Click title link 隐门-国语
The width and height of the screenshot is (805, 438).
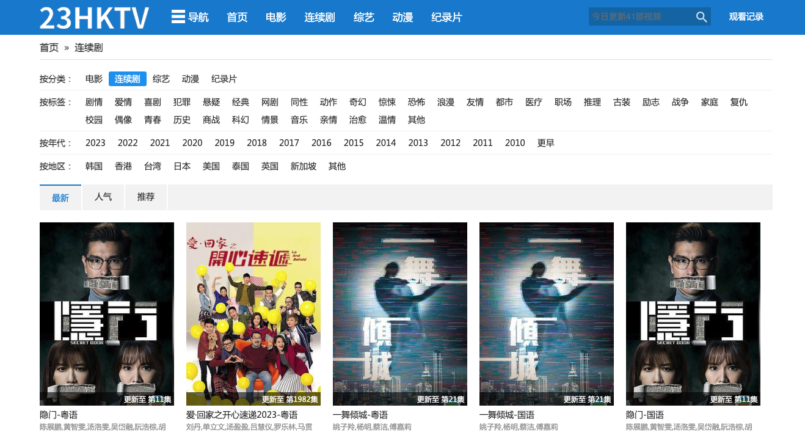[645, 415]
